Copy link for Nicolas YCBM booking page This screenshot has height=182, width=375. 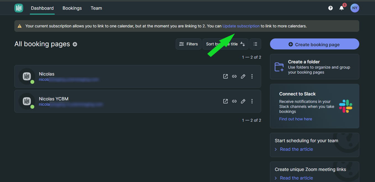tap(234, 101)
